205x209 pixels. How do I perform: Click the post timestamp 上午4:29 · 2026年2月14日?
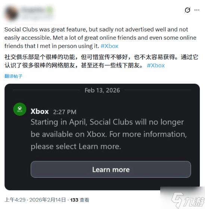coord(35,200)
